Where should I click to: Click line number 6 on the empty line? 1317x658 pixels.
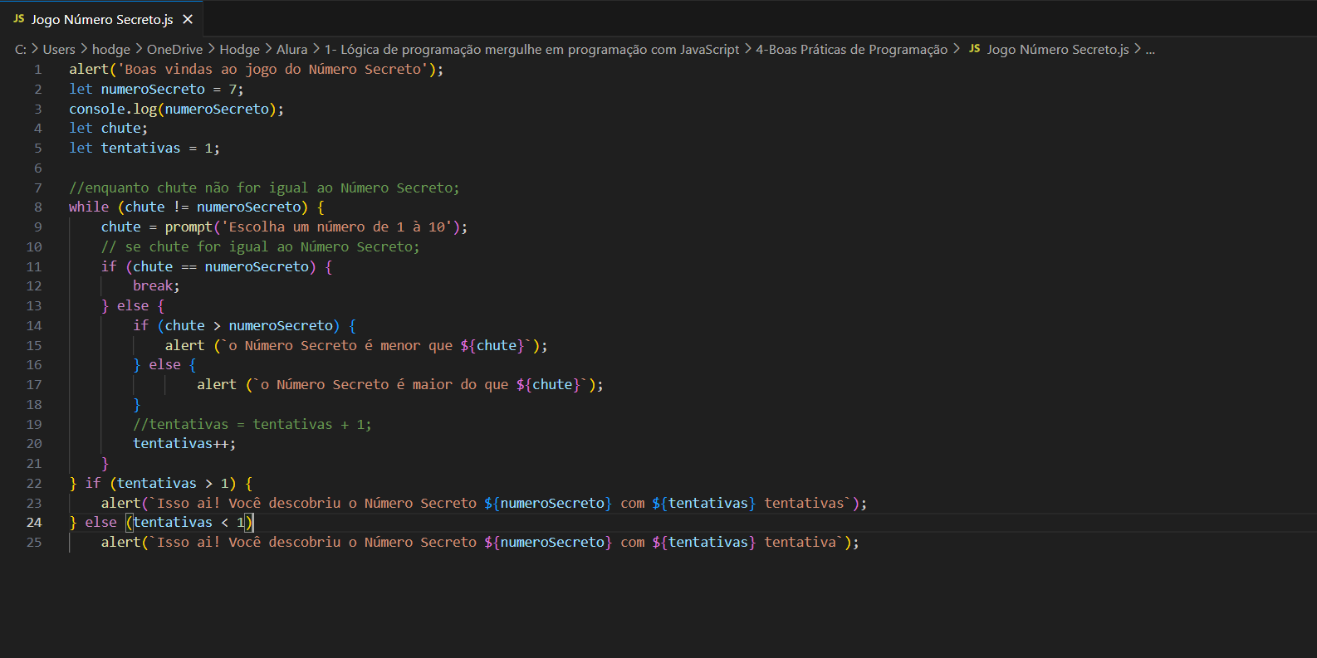[37, 168]
